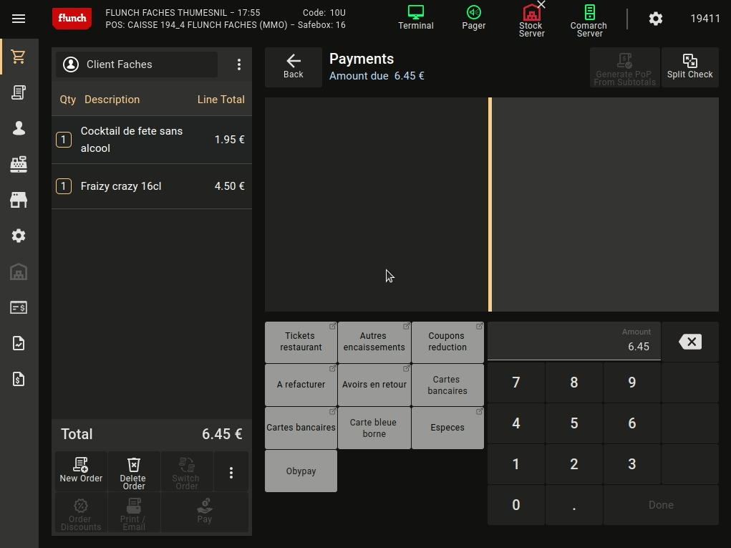Click the Split Check button
731x548 pixels.
[x=689, y=67]
